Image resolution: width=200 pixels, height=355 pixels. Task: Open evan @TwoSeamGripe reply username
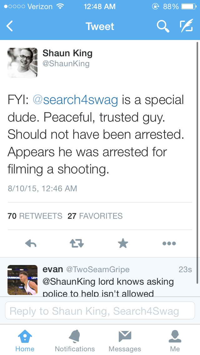[86, 269]
